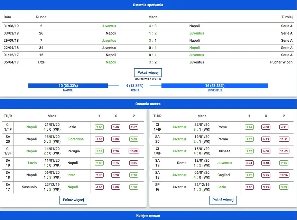Expand the 'Kolejne mecze' section header
Screen dimensions: 297x220
(148, 216)
